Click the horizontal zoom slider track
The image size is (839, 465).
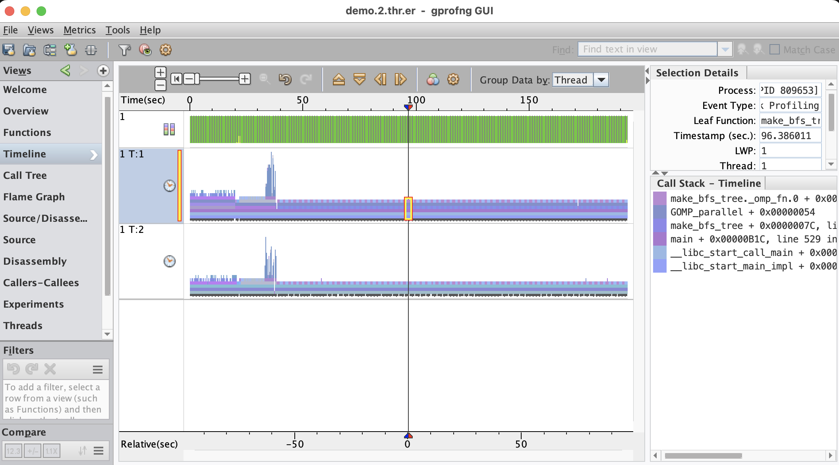[220, 79]
